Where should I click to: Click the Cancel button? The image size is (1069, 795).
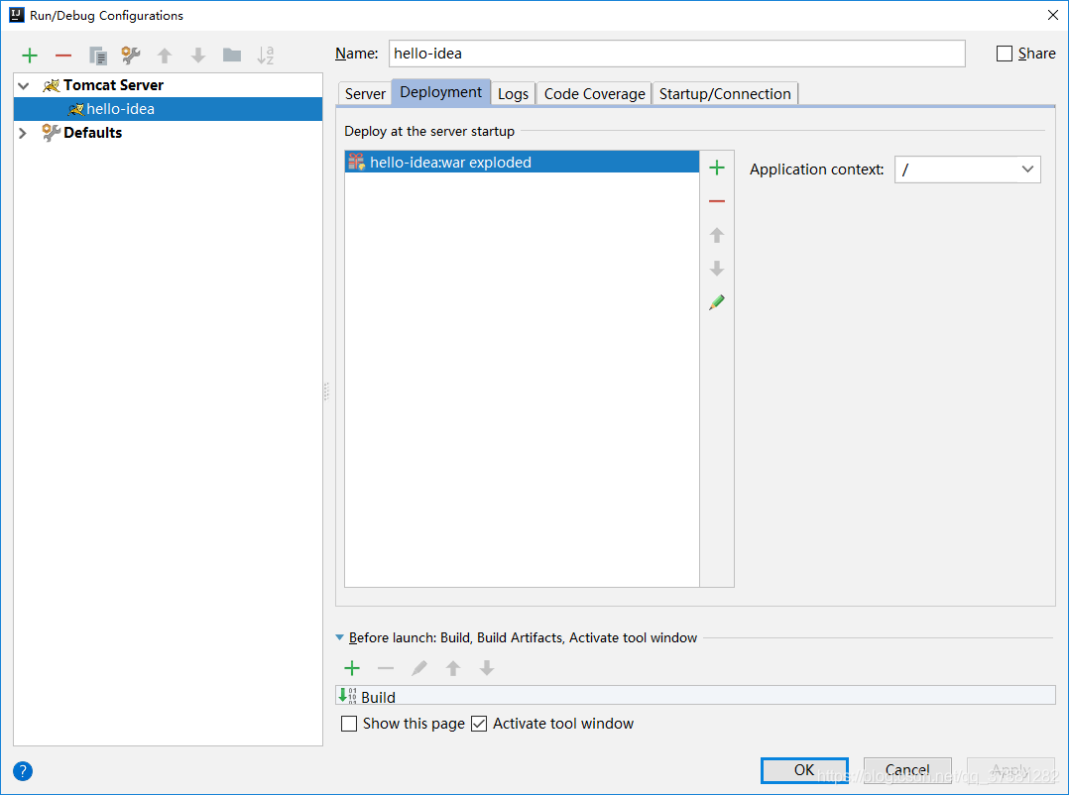tap(907, 770)
